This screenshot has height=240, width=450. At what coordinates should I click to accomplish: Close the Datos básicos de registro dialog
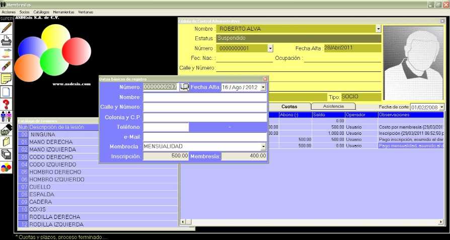[x=265, y=79]
